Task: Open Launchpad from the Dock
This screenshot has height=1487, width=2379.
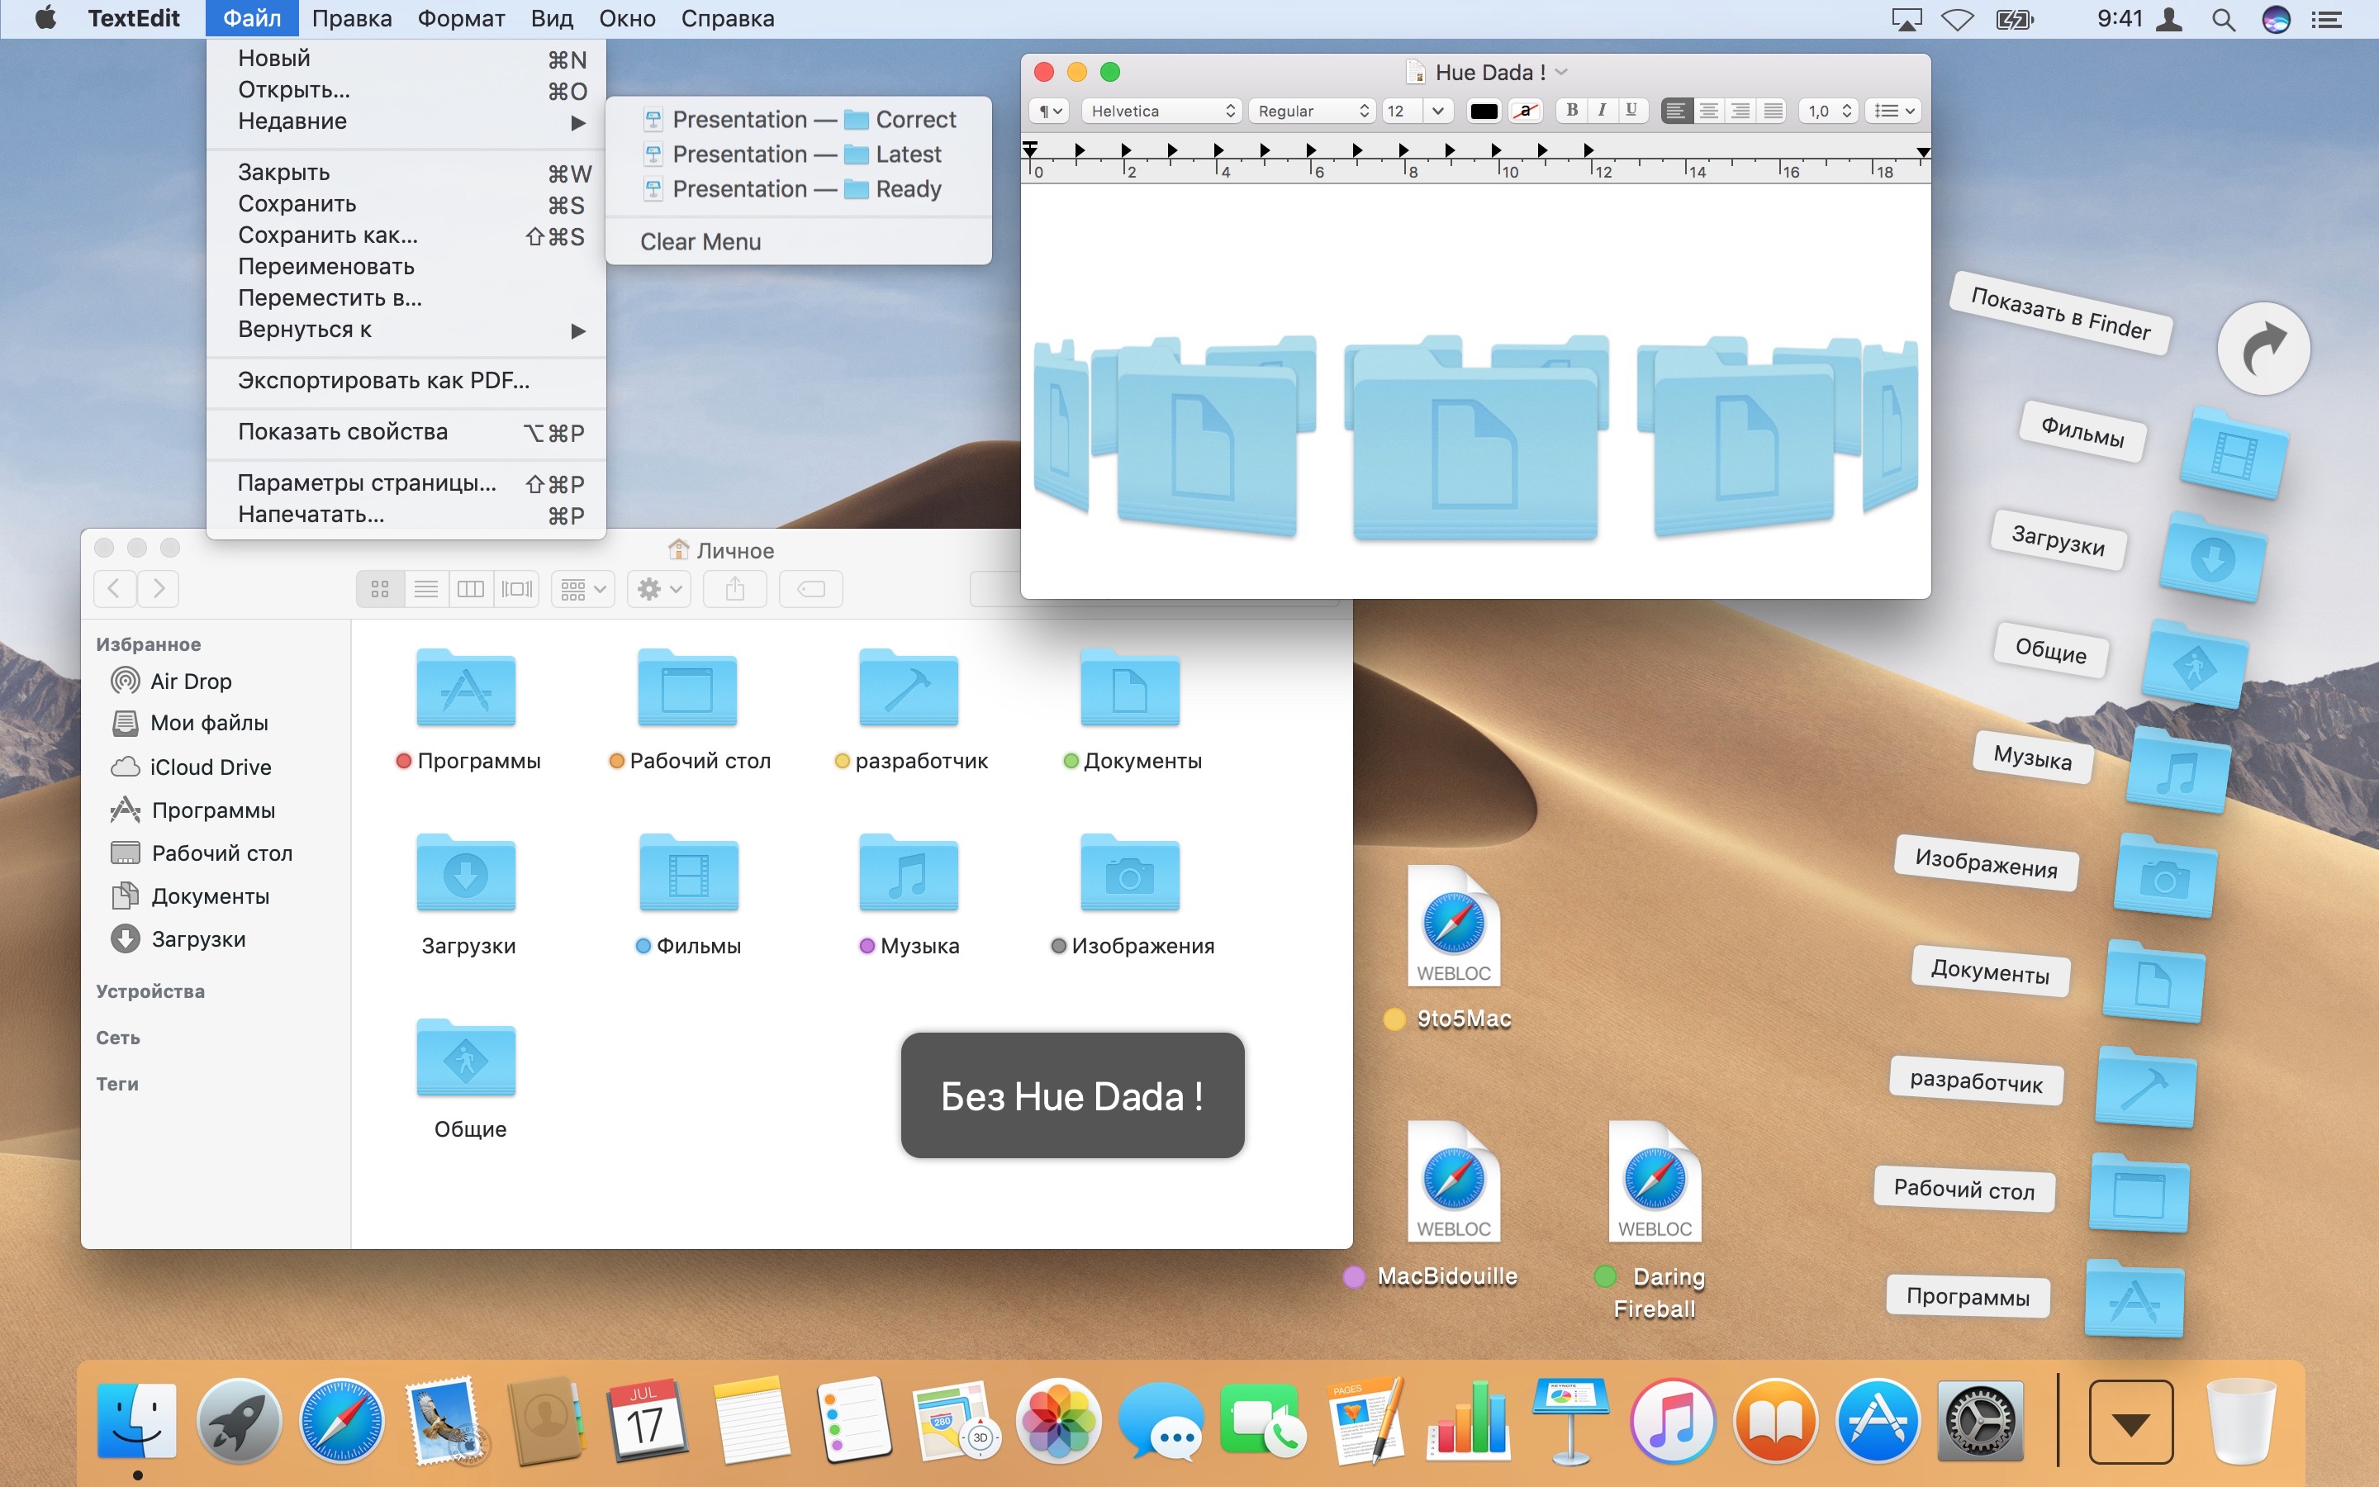Action: tap(239, 1421)
